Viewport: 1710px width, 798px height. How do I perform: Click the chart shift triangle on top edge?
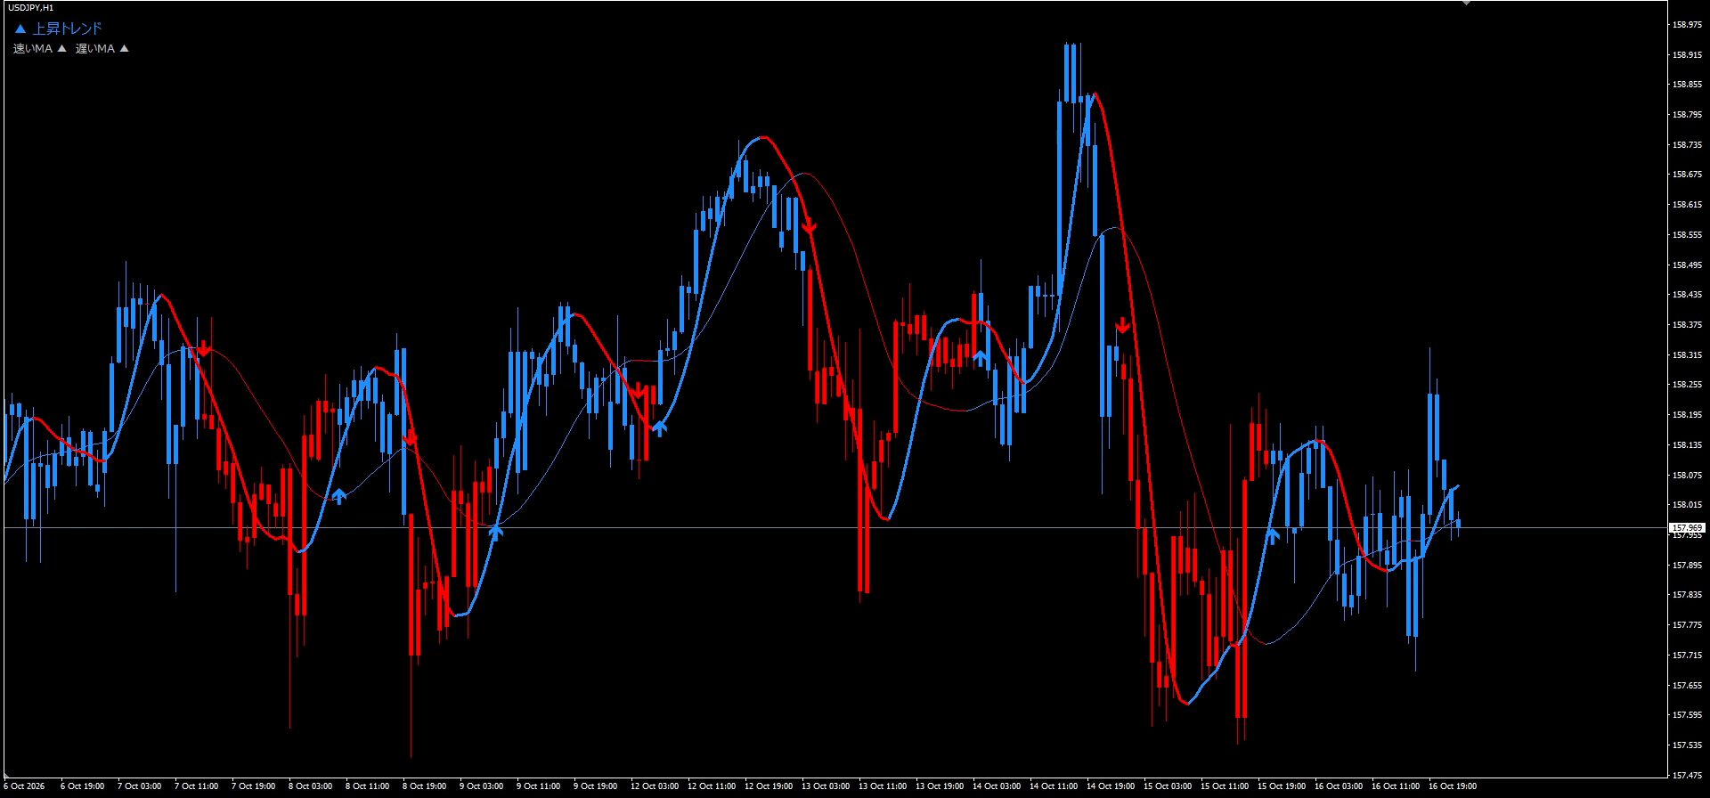tap(1466, 3)
